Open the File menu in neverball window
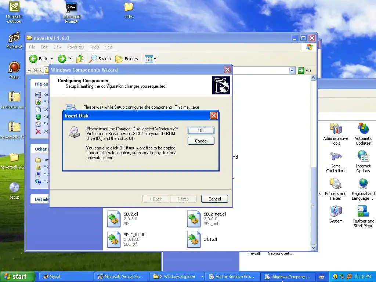Screen dimensions: 376x282 (32, 47)
